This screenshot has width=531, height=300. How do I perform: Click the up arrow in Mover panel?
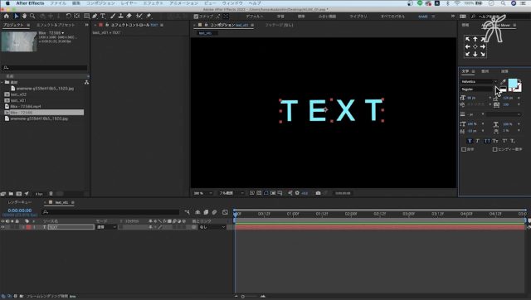(475, 39)
